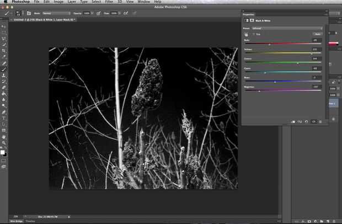Select the Path Selection tool
The width and height of the screenshot is (342, 224).
click(x=3, y=124)
